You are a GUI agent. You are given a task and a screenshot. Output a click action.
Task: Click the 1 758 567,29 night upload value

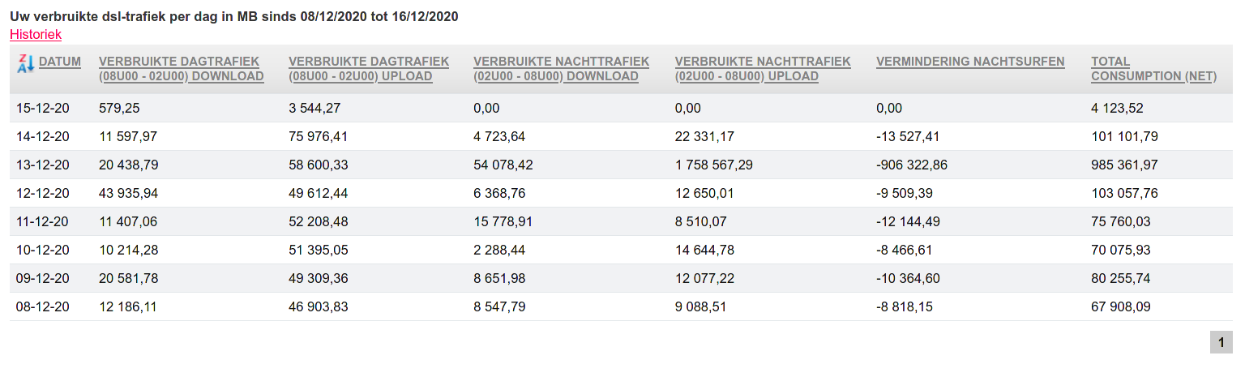(713, 165)
